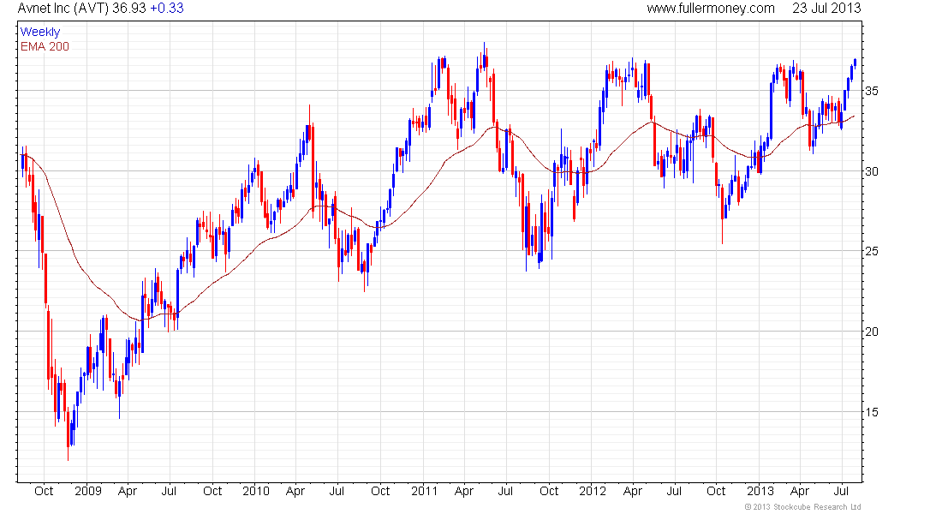Click the 2010 year label on time axis
942x514 pixels.
tap(256, 491)
